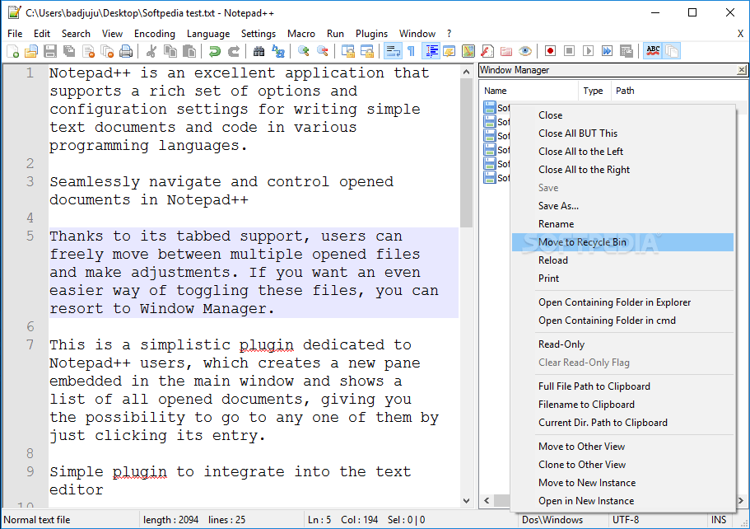750x529 pixels.
Task: Toggle ABC spell check toolbar button
Action: 653,51
